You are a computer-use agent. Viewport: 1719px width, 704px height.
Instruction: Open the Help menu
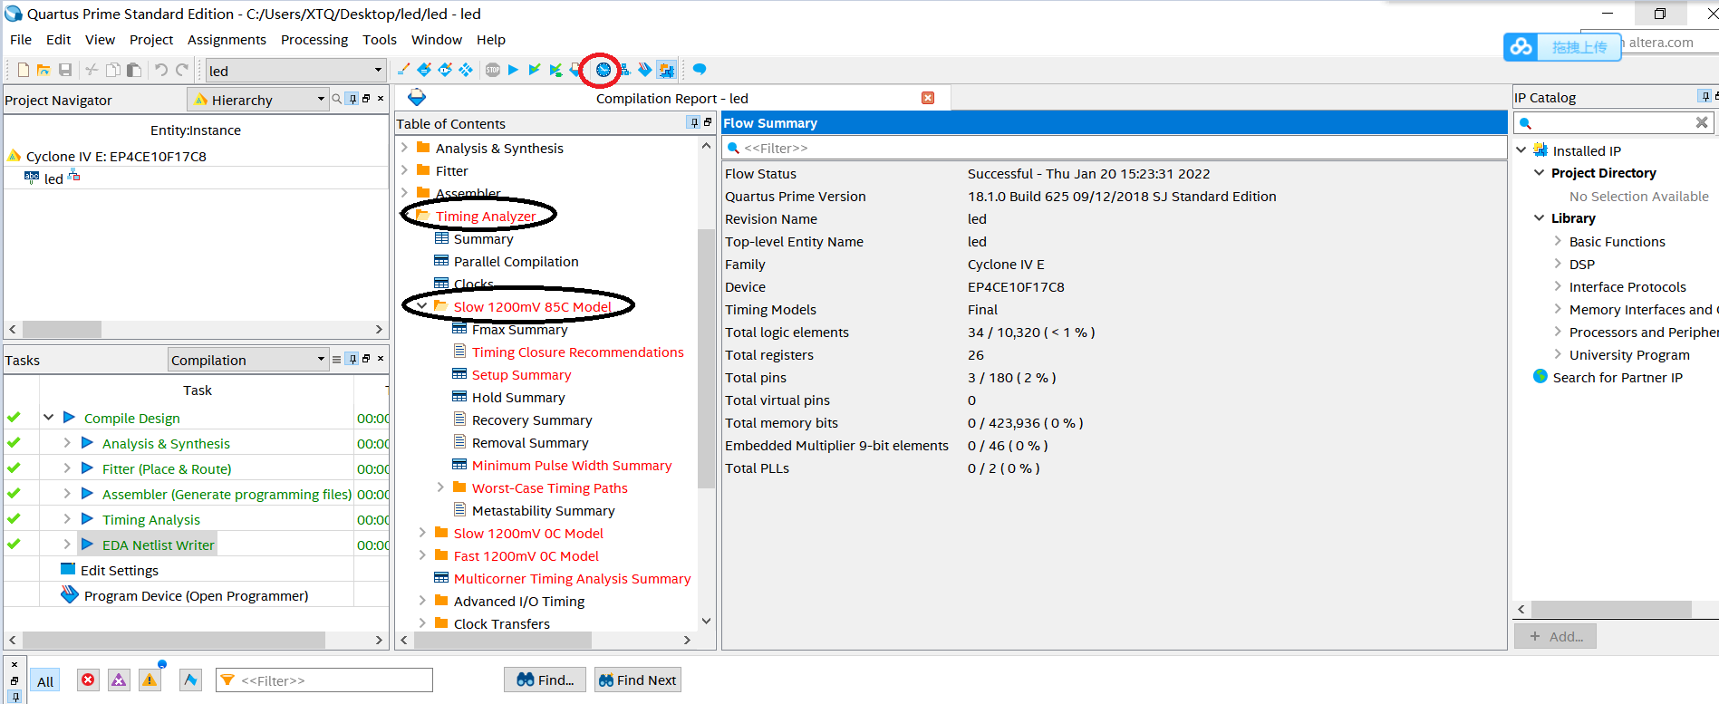click(x=491, y=40)
